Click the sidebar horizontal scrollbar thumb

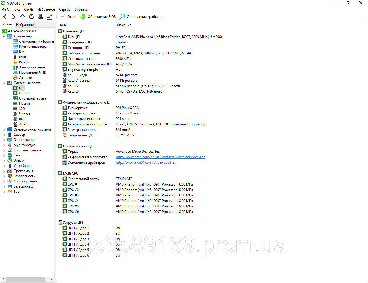pos(25,279)
